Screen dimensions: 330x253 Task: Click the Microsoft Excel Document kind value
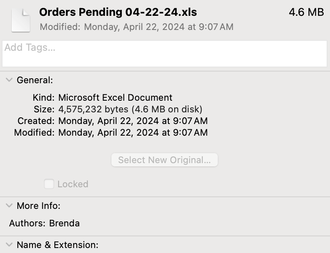[x=115, y=98]
